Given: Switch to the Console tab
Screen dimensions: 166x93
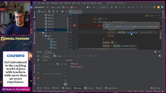Looking at the screenshot, I should [x=58, y=56].
